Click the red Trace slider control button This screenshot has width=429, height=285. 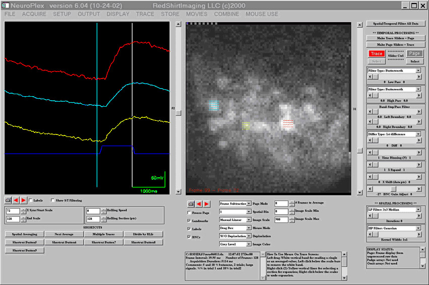pyautogui.click(x=377, y=53)
